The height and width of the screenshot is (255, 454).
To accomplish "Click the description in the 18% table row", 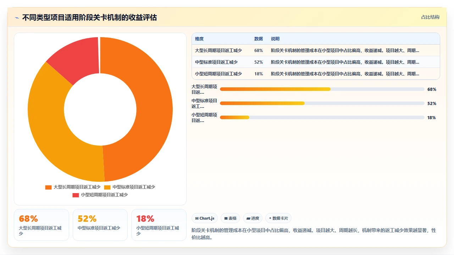I will click(x=345, y=74).
